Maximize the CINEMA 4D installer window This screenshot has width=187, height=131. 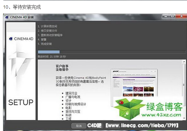(172, 16)
